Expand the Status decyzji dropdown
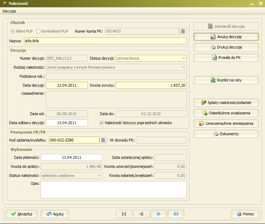This screenshot has height=224, width=265. [x=183, y=58]
